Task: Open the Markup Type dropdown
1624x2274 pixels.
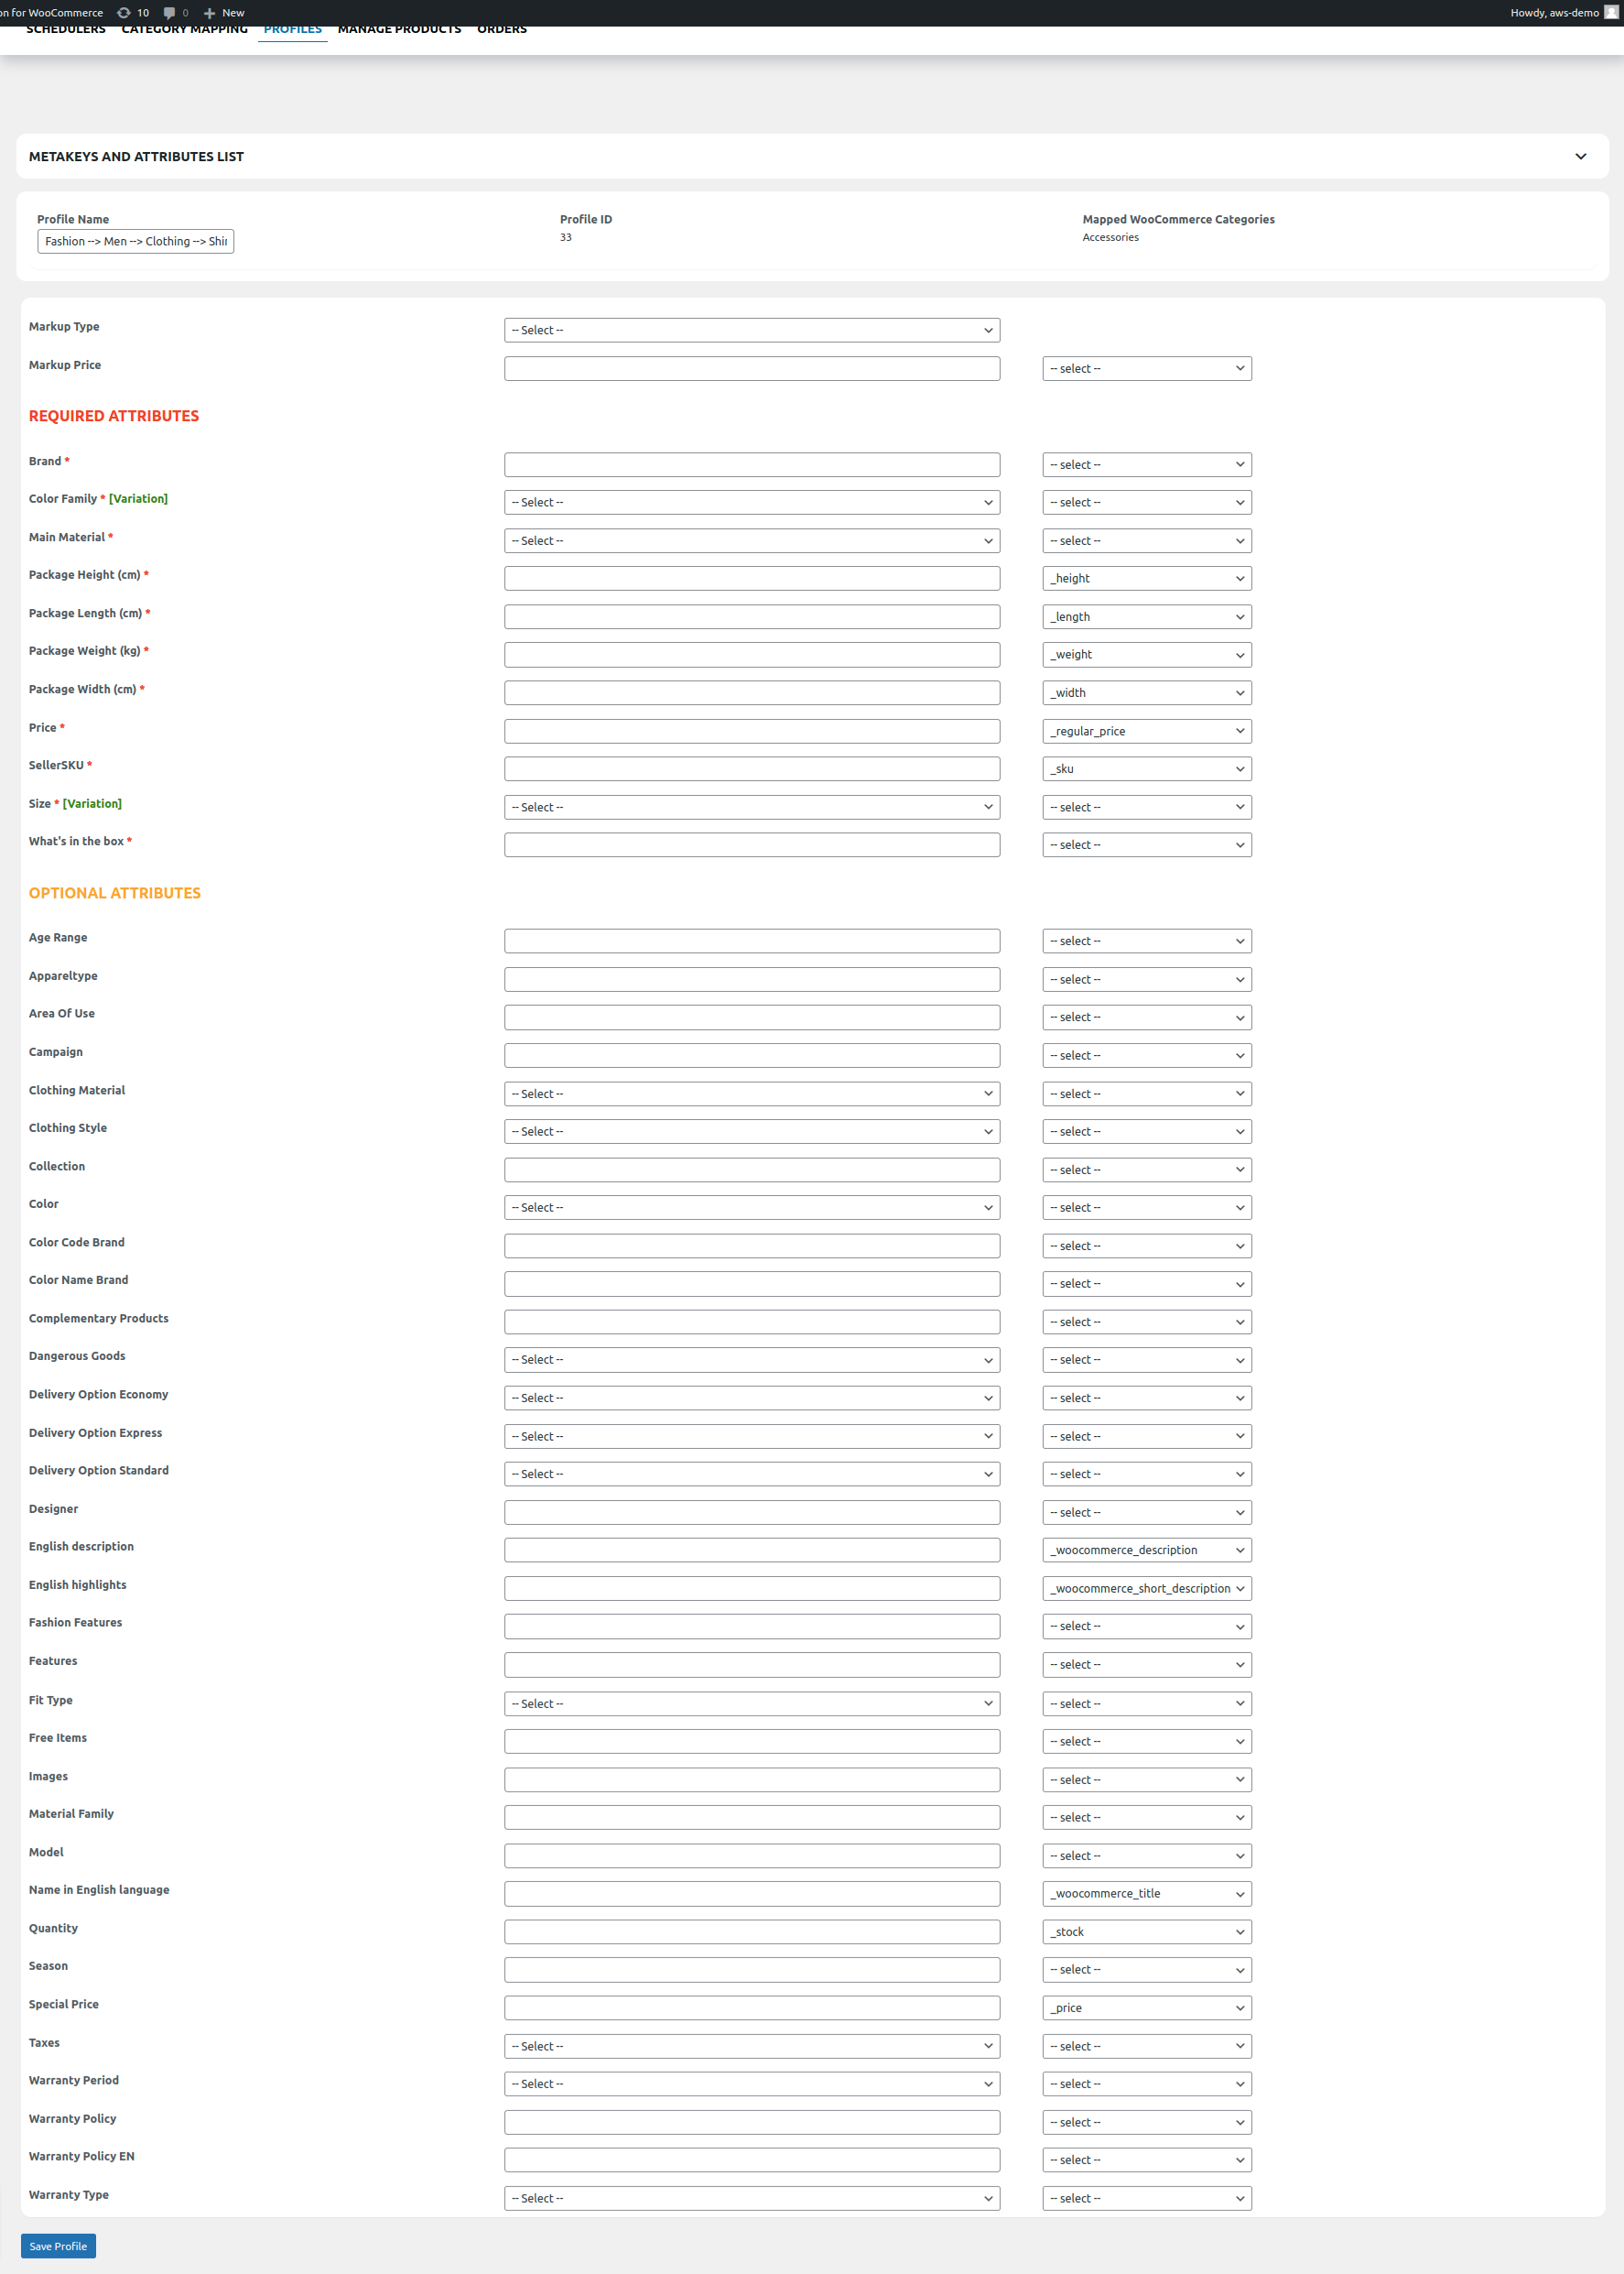Action: point(751,330)
